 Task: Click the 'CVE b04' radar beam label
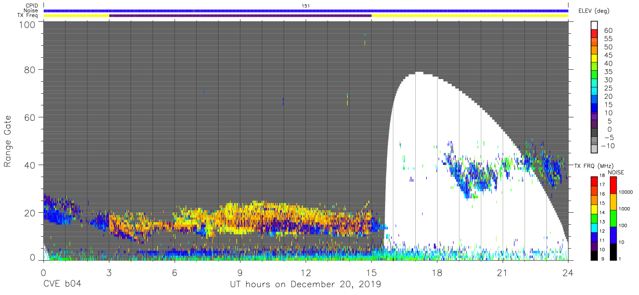(x=62, y=285)
